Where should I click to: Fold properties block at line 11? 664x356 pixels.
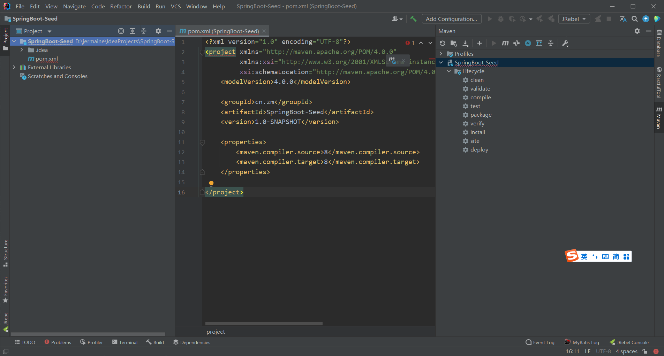pyautogui.click(x=202, y=142)
